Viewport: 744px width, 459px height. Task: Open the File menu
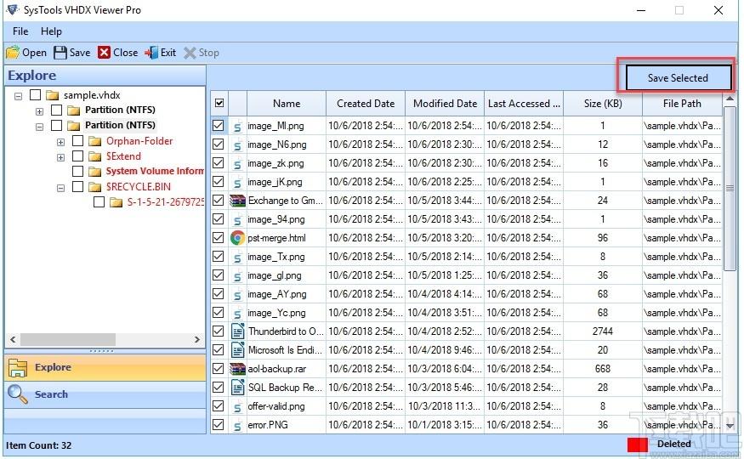click(x=20, y=31)
